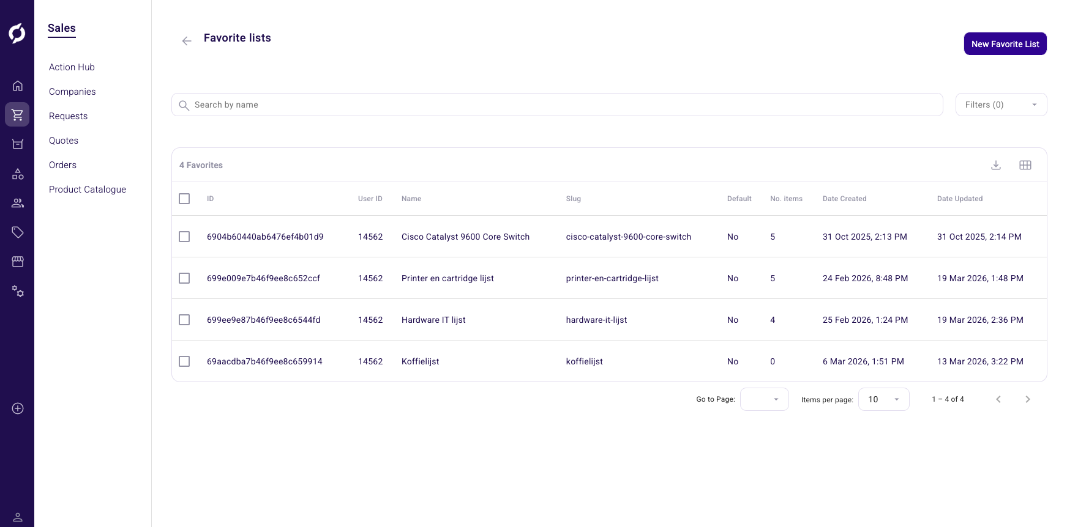Go back using the left arrow
Image resolution: width=1067 pixels, height=527 pixels.
187,41
